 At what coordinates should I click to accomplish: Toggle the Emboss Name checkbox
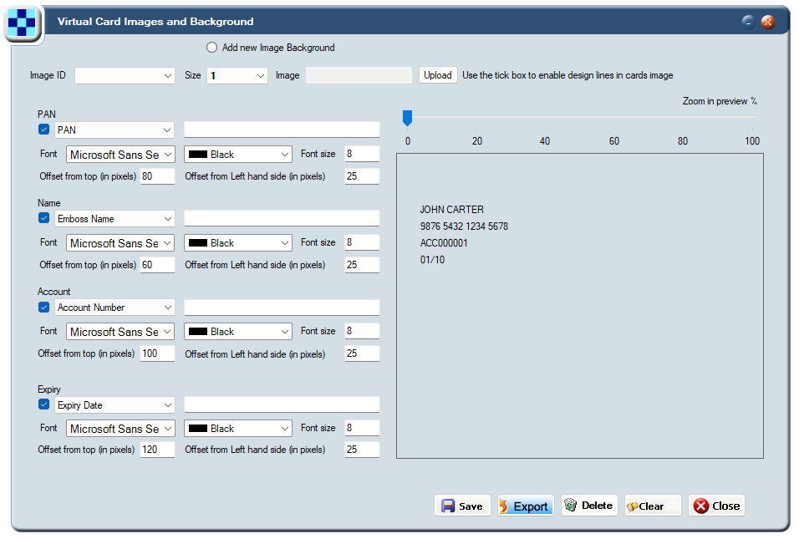(x=43, y=218)
